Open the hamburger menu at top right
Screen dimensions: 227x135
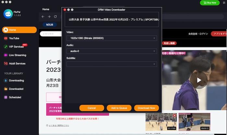[224, 3]
